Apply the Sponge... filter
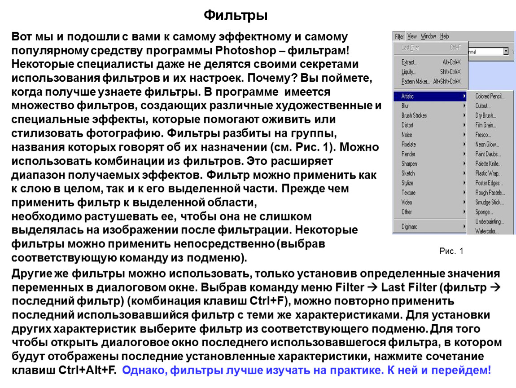This screenshot has width=516, height=388. tap(490, 212)
